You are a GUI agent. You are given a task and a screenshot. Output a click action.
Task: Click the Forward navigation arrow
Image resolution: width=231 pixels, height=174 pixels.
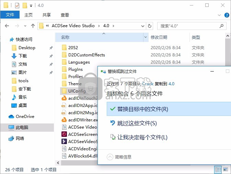[17, 26]
